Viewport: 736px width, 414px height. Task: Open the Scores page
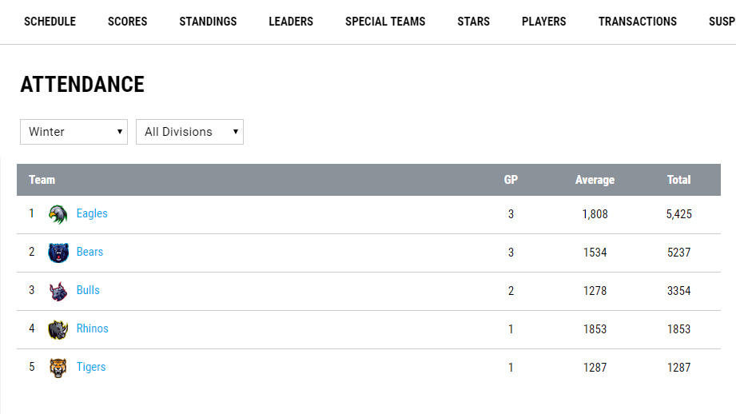[x=128, y=22]
